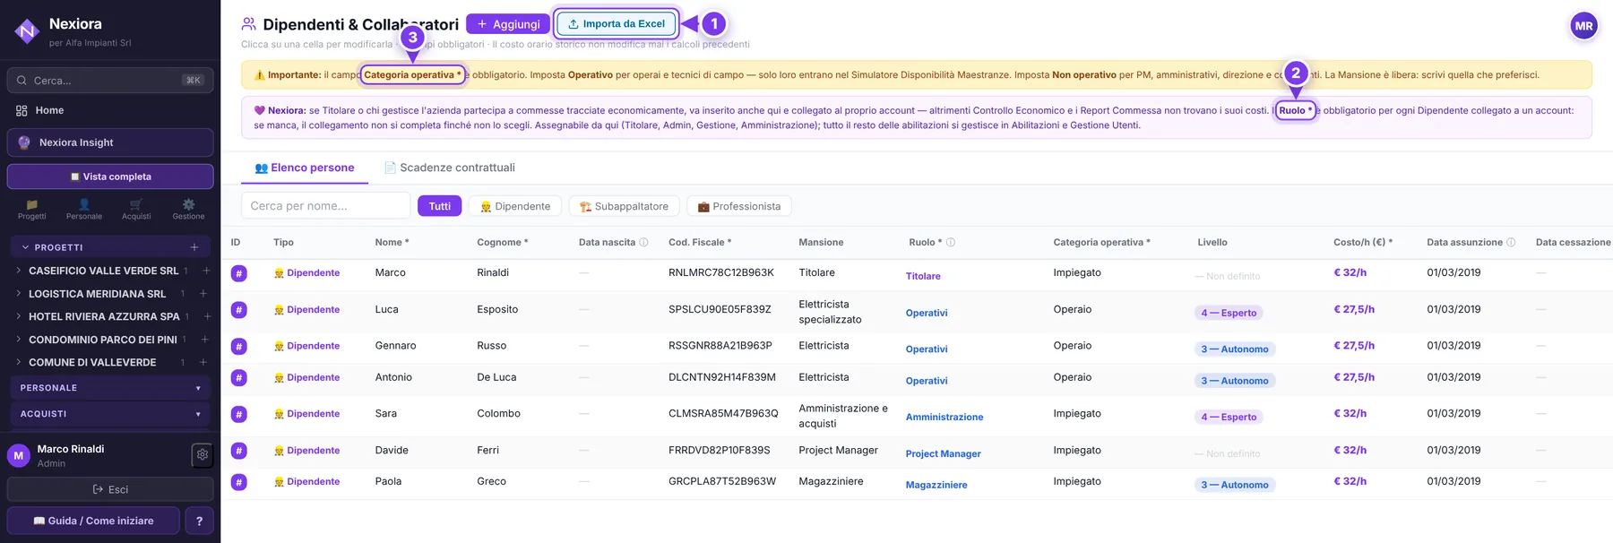
Task: Filter list by Subappaltatore type
Action: click(625, 206)
